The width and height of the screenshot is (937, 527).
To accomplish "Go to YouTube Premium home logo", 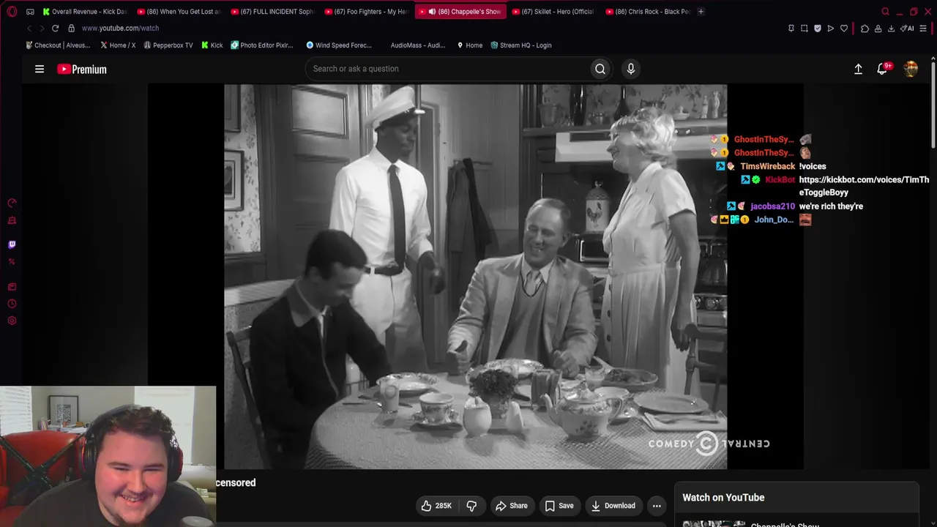I will coord(82,69).
